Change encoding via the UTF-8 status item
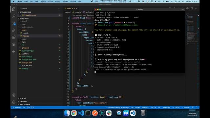Screen dimensions: 210x118 tap(154, 108)
